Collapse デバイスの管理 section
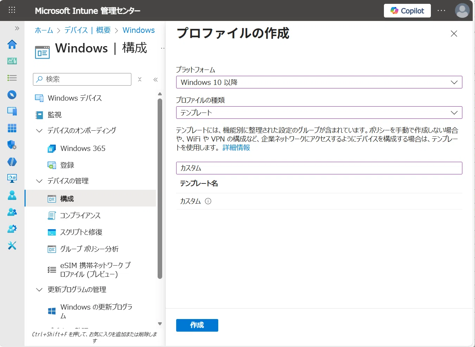Viewport: 475px width, 347px height. pyautogui.click(x=39, y=181)
